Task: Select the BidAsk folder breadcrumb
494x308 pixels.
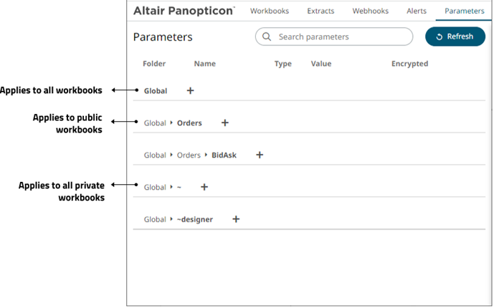Action: coord(224,155)
